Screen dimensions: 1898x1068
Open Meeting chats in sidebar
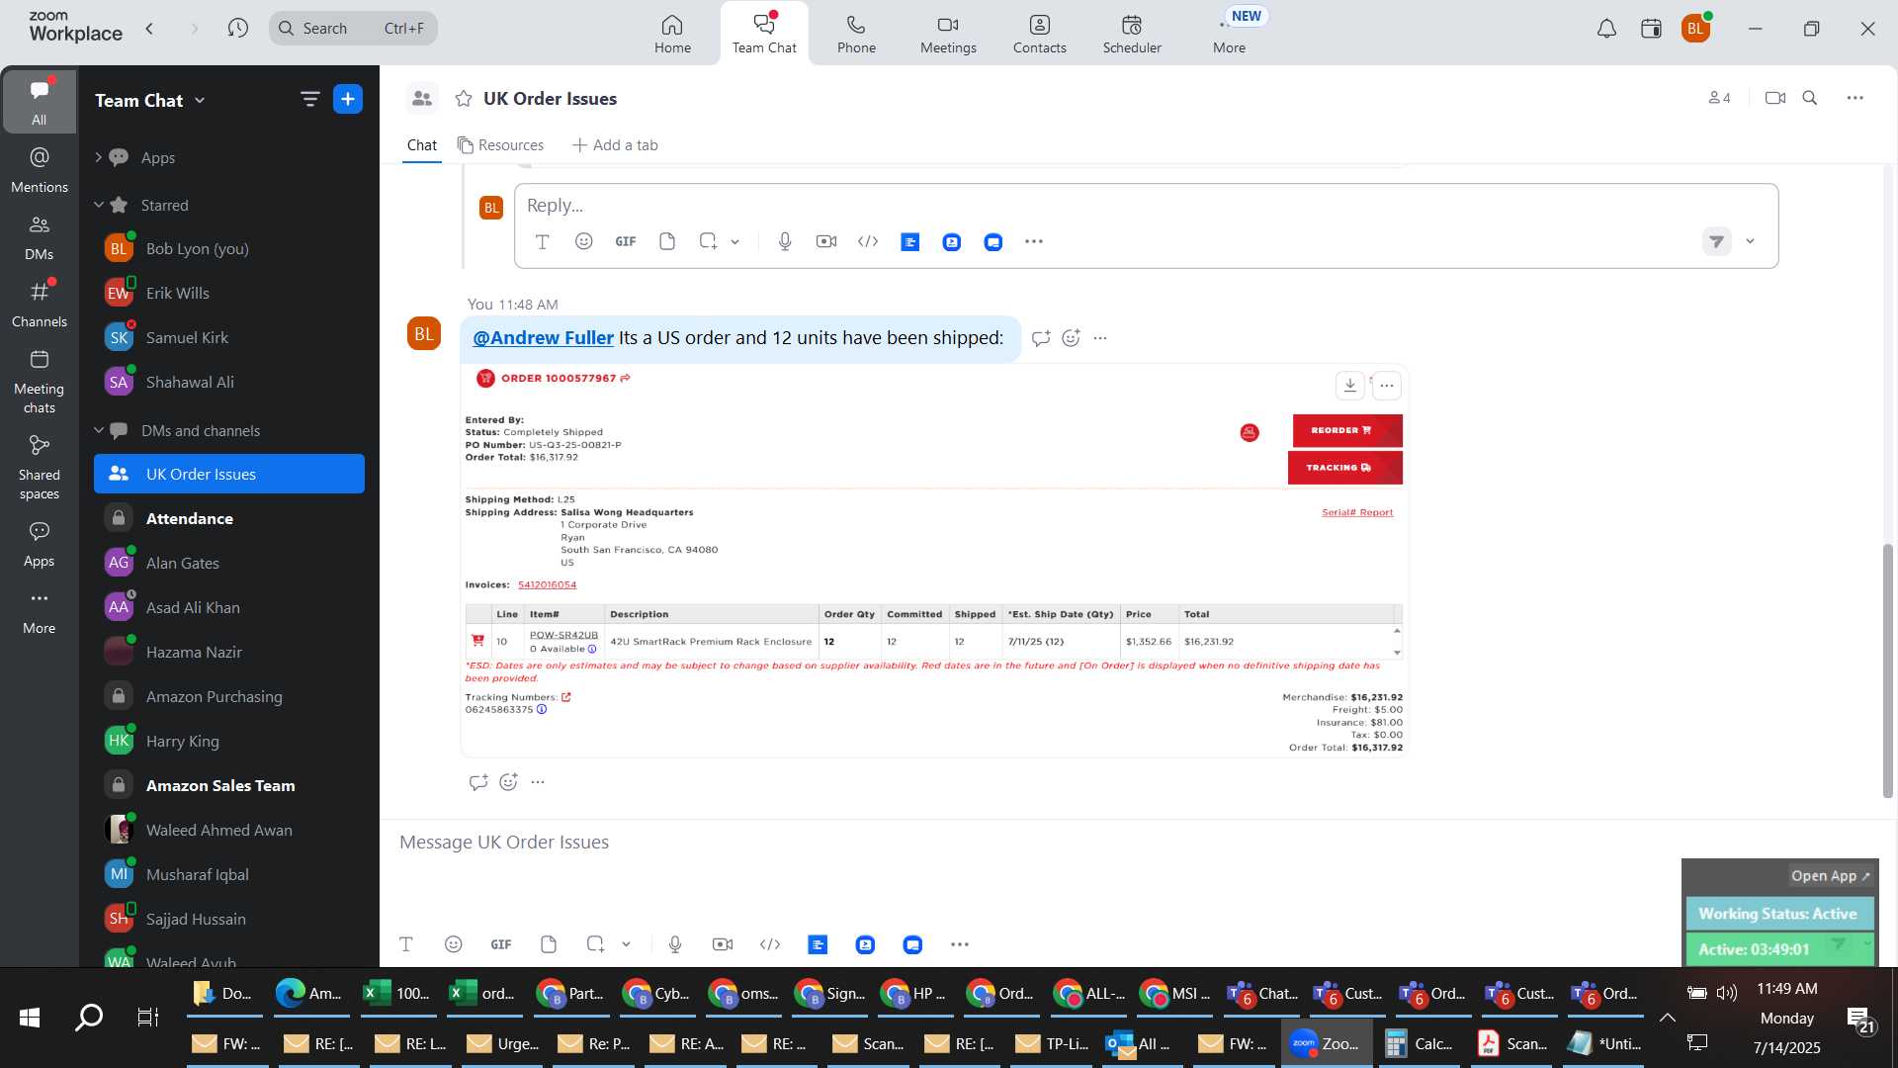(x=40, y=381)
